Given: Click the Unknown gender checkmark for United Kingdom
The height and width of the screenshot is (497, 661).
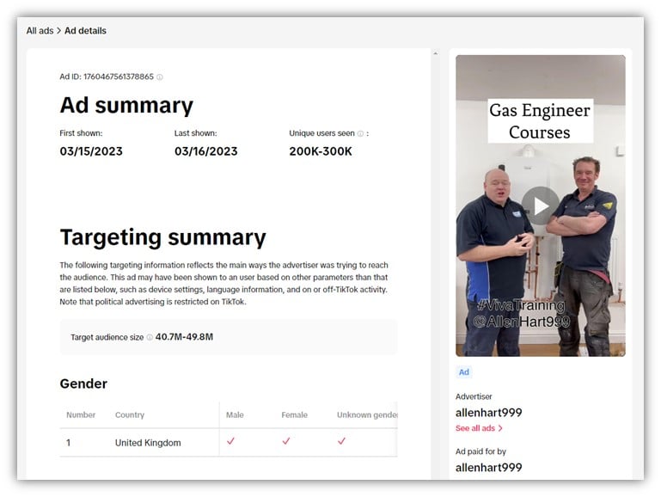Looking at the screenshot, I should coord(341,441).
